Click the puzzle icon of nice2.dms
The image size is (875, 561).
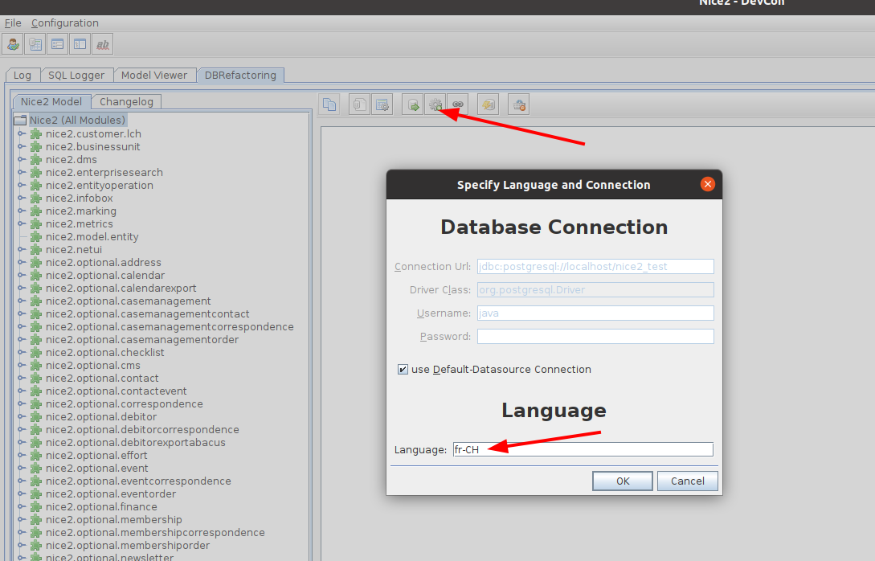[36, 160]
